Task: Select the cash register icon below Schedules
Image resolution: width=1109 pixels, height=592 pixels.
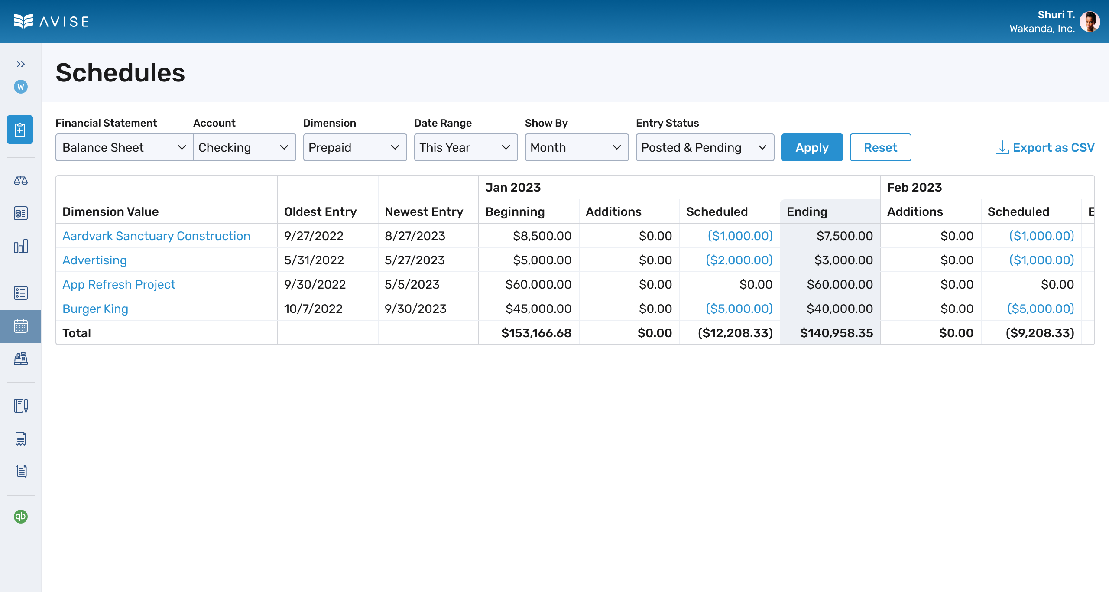Action: coord(20,359)
